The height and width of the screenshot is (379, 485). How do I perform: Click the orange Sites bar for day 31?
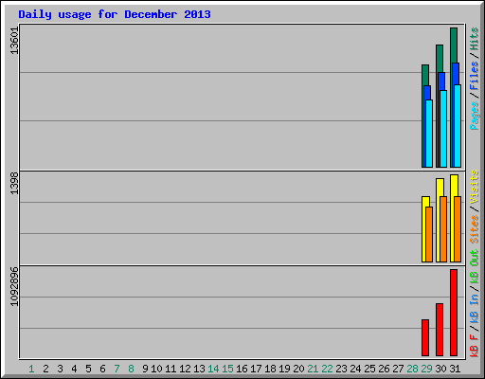(x=458, y=229)
